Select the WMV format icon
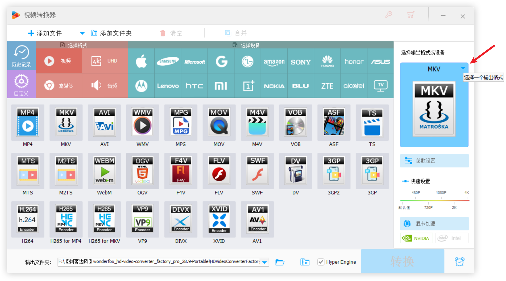The width and height of the screenshot is (506, 281). (x=143, y=123)
